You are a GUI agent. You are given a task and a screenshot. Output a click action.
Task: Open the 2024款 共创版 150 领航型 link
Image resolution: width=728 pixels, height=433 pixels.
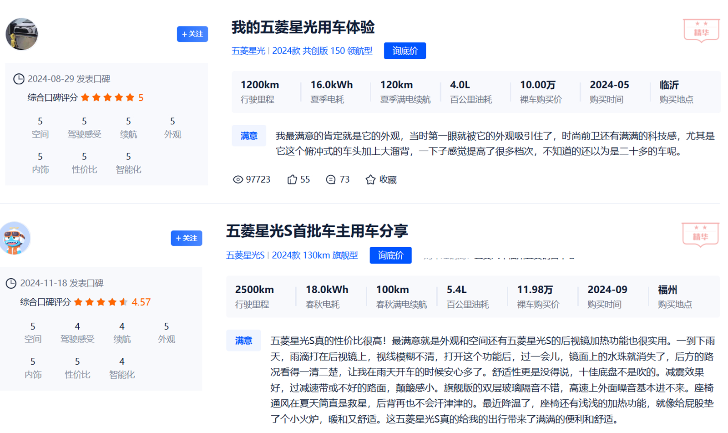(322, 51)
